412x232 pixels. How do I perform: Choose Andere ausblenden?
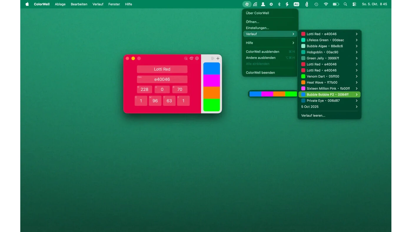click(270, 58)
